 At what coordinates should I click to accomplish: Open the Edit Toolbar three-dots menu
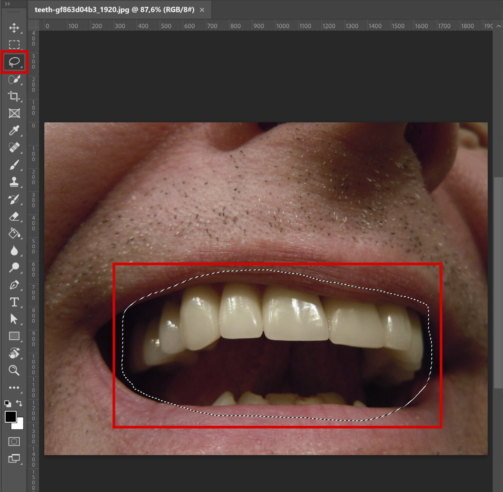pyautogui.click(x=14, y=388)
